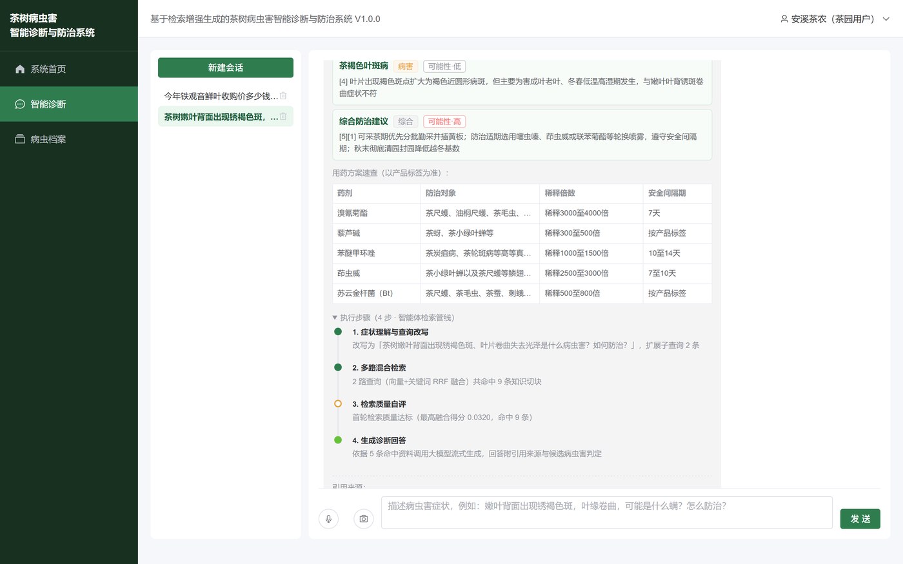The image size is (903, 564).
Task: Select 智能诊断 menu label
Action: pyautogui.click(x=48, y=104)
